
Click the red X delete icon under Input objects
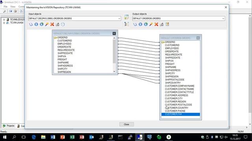[x=52, y=24]
